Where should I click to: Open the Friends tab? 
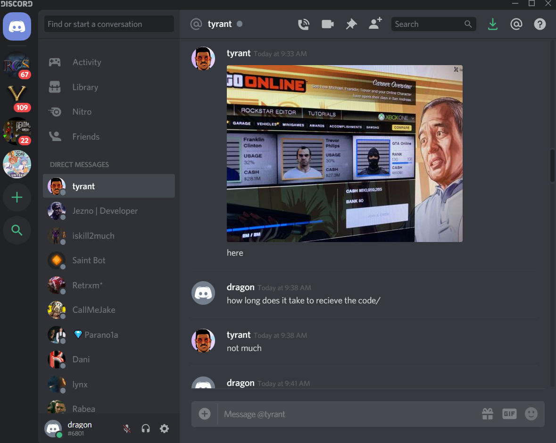tap(109, 136)
